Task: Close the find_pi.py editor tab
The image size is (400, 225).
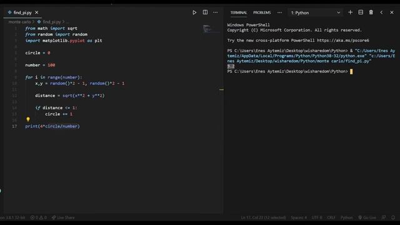Action: pyautogui.click(x=37, y=12)
